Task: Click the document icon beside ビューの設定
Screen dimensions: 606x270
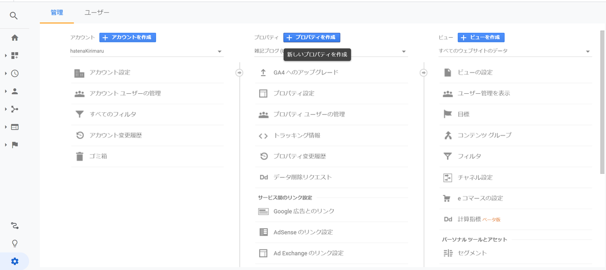Action: tap(447, 73)
